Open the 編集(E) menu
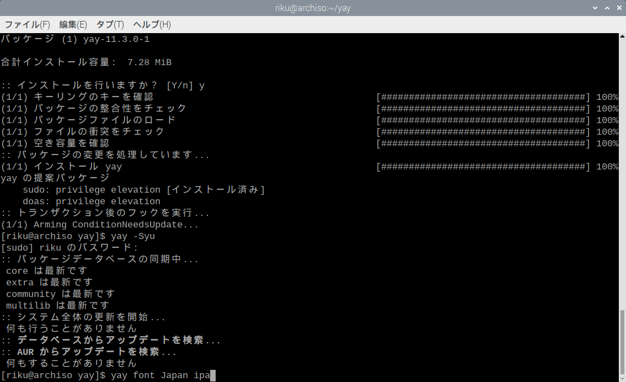The image size is (626, 382). (x=73, y=25)
